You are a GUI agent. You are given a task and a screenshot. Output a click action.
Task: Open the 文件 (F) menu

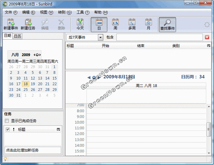click(x=11, y=12)
